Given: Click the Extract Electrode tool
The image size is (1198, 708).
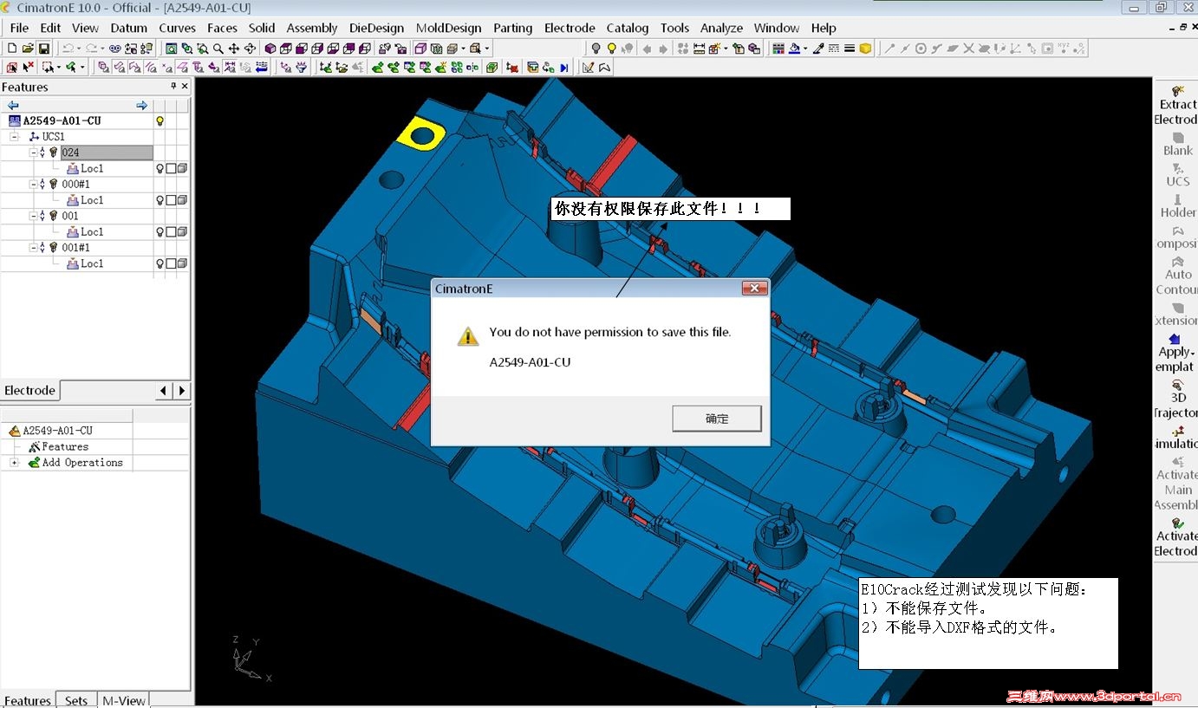Looking at the screenshot, I should click(x=1176, y=105).
